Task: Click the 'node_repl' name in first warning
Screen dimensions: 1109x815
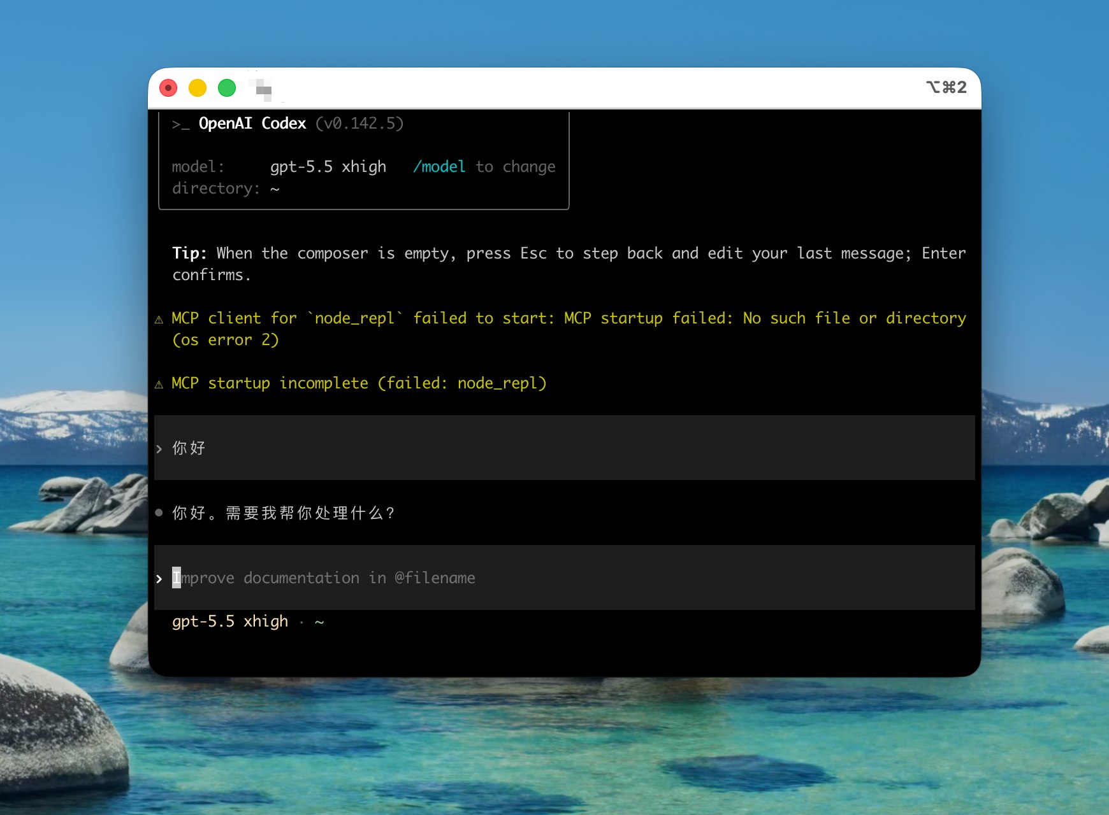Action: point(355,318)
